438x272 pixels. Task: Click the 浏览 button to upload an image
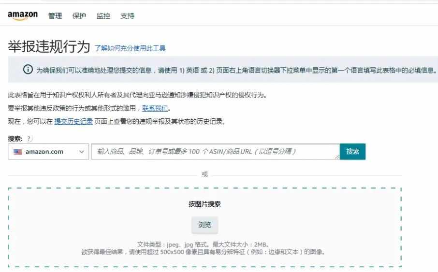click(204, 225)
